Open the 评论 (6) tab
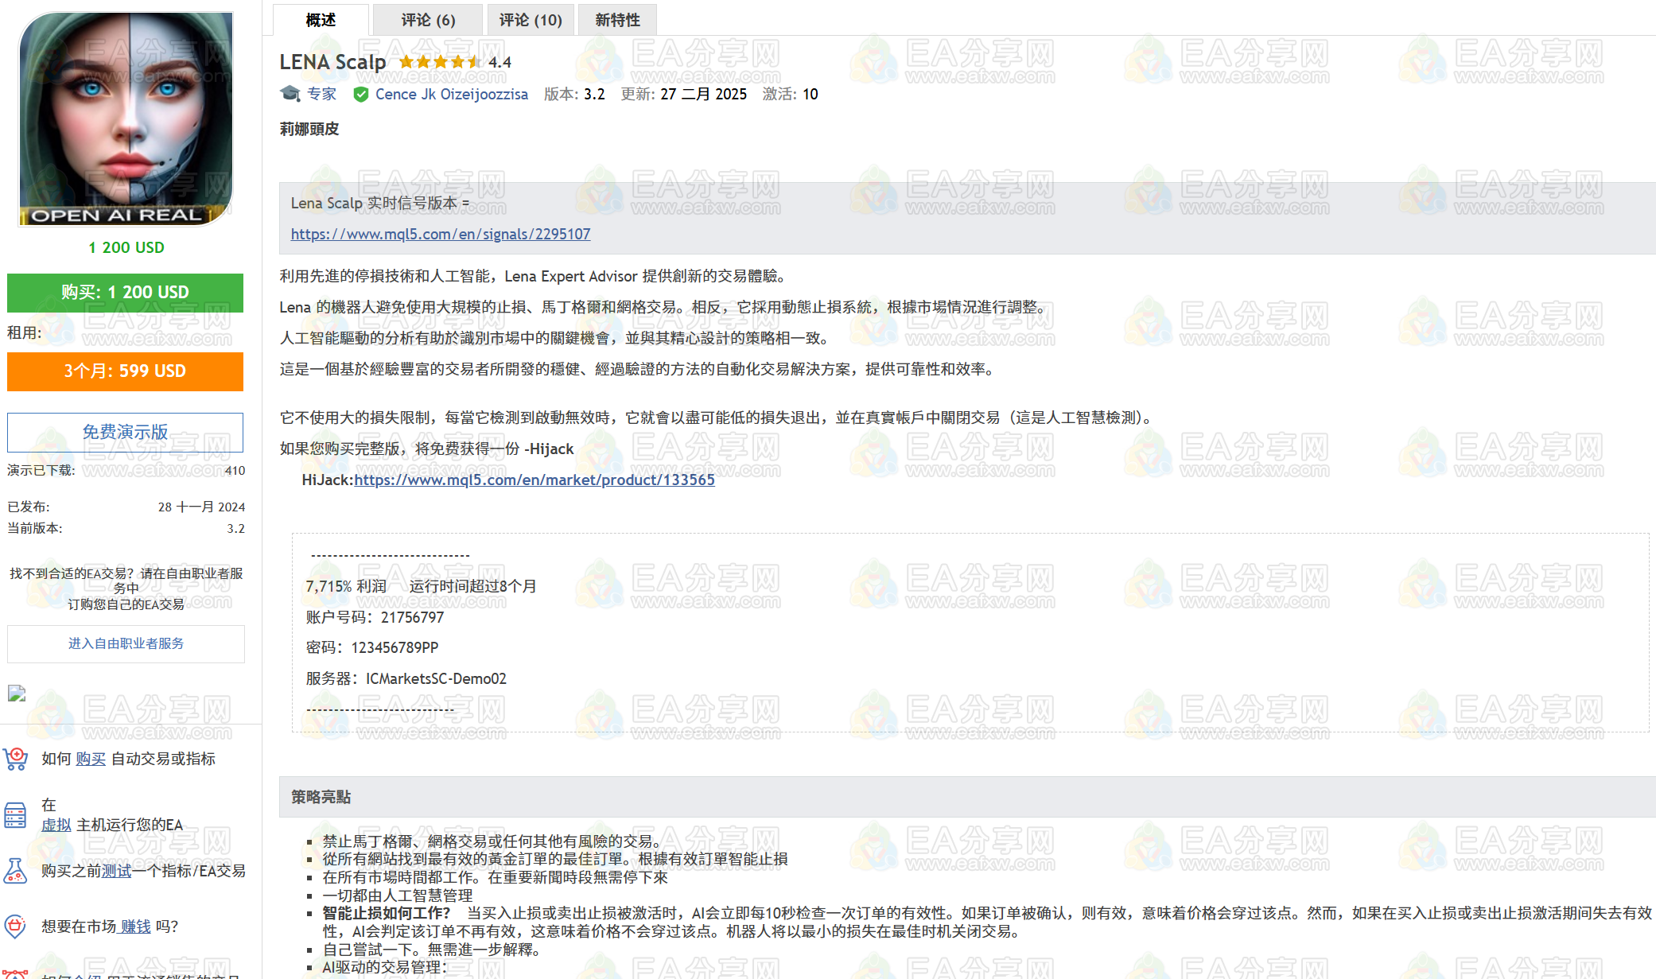 tap(428, 19)
